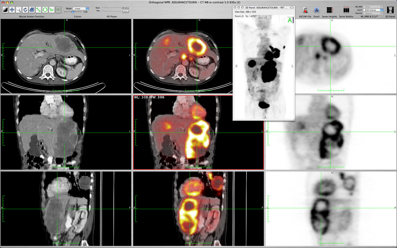The image size is (397, 248).
Task: Zoom the Orthogonal MPR main window
Action: pos(12,2)
